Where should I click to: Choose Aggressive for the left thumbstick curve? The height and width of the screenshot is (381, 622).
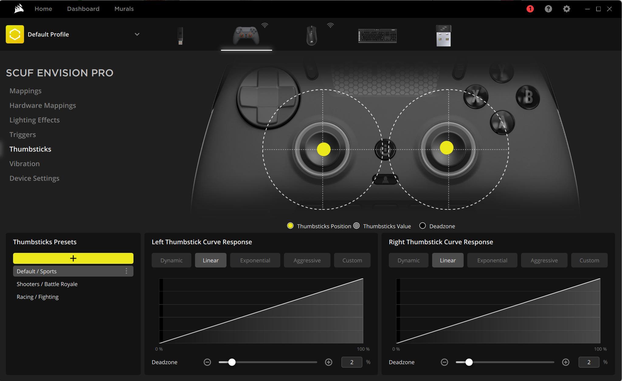tap(307, 260)
